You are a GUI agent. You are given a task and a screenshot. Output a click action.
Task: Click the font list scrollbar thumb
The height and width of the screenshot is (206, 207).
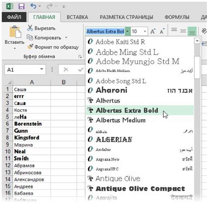(197, 68)
